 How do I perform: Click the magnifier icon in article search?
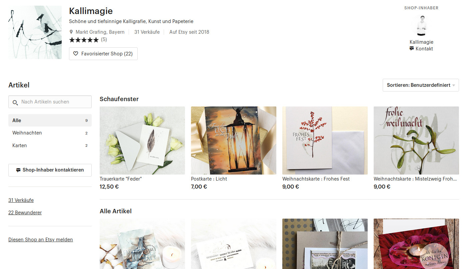(x=15, y=102)
